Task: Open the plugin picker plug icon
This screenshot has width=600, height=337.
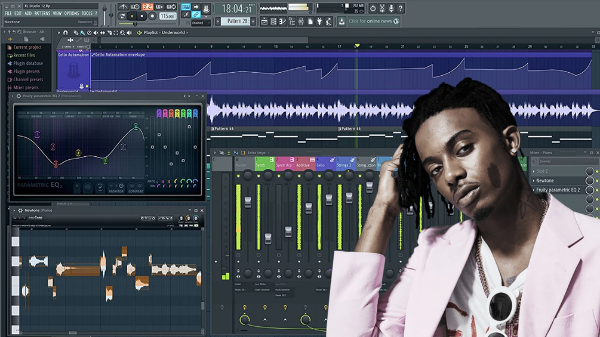Action: [319, 21]
